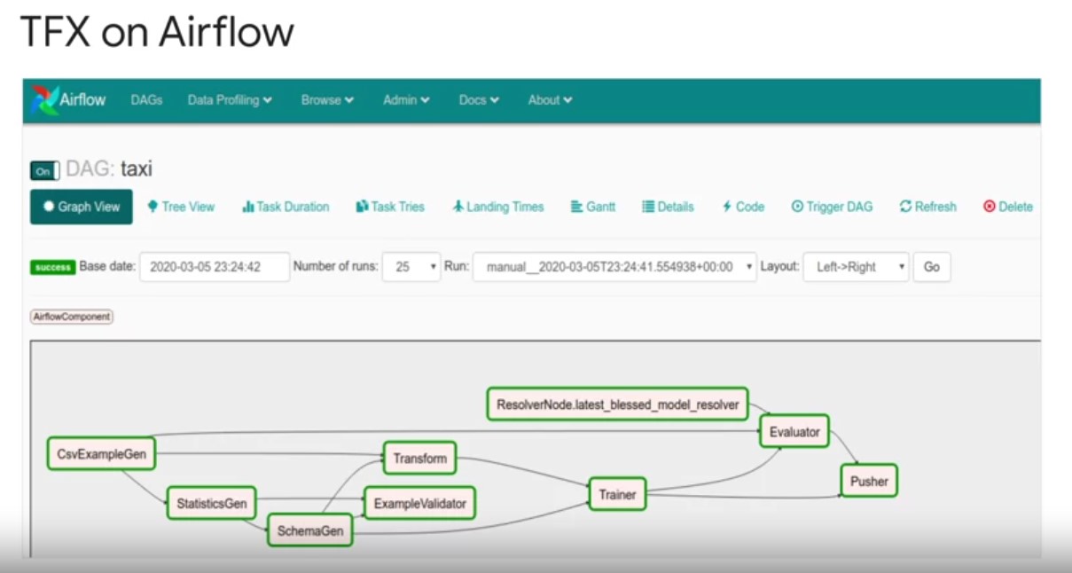Viewport: 1072px width, 573px height.
Task: Open the Task Tries view
Action: [x=362, y=207]
